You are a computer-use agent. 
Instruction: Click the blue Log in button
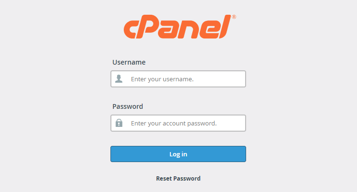pos(178,154)
